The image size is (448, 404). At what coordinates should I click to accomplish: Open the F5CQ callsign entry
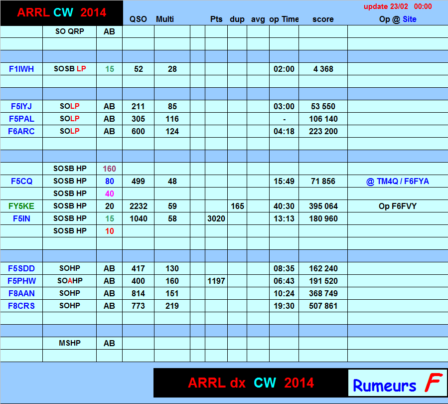click(21, 181)
